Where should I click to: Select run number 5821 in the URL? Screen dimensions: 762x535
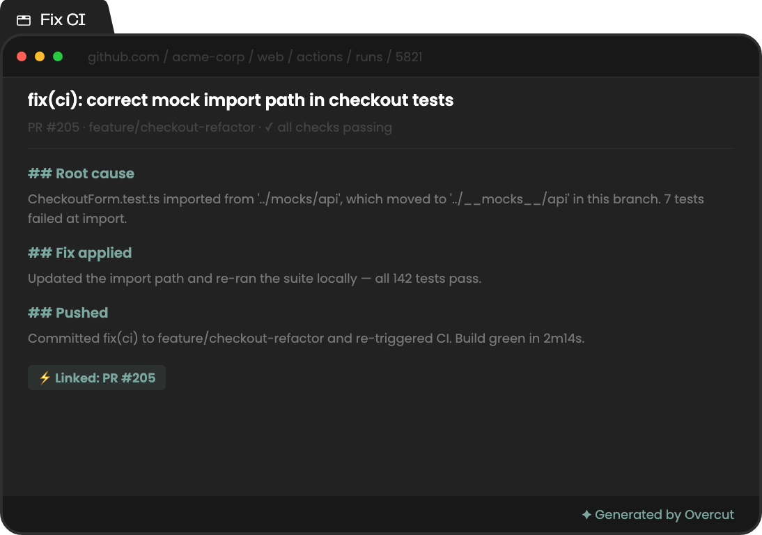(x=409, y=57)
